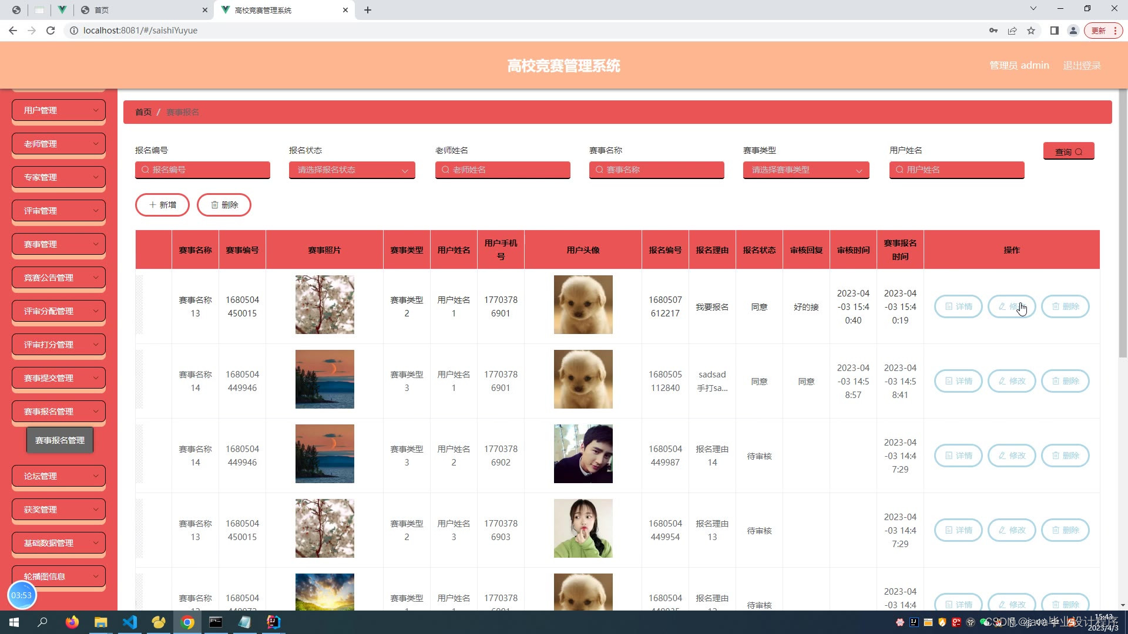Select the 赛事报名管理 submenu item
The height and width of the screenshot is (634, 1128).
(x=60, y=440)
